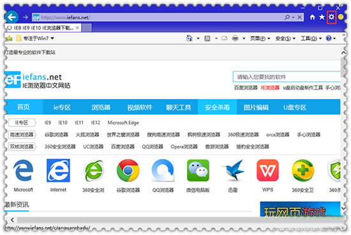
Task: Open a new tab with the blank tab button
Action: pos(86,28)
